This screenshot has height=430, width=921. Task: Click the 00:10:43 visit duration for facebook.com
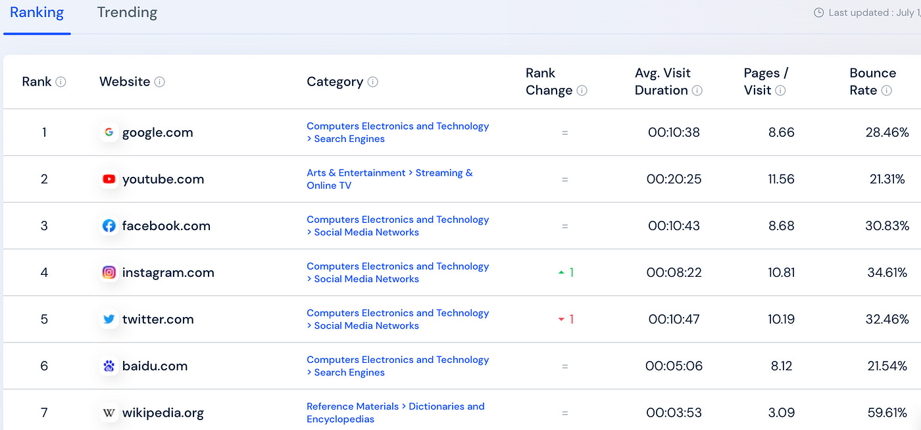click(x=674, y=226)
